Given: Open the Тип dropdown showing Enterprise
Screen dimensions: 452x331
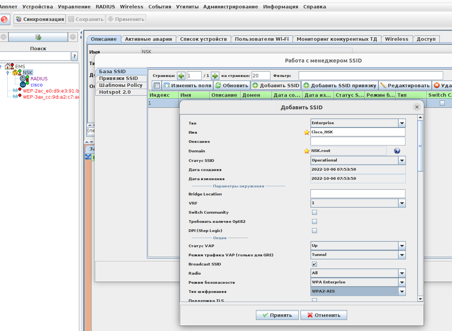Looking at the screenshot, I should point(402,123).
